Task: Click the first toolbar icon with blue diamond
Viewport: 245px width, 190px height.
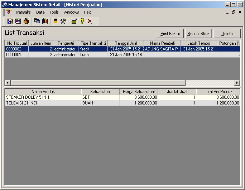Action: click(x=10, y=21)
